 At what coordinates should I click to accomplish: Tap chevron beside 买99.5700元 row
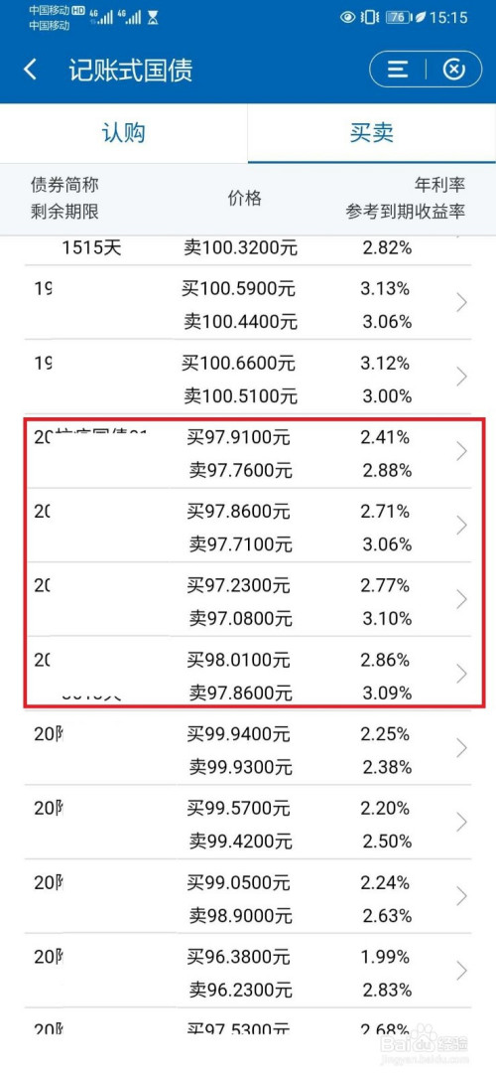coord(461,823)
